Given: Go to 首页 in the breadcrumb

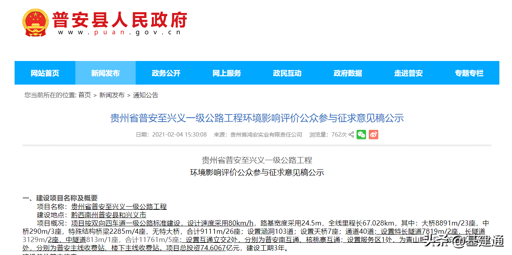Looking at the screenshot, I should pyautogui.click(x=84, y=95).
